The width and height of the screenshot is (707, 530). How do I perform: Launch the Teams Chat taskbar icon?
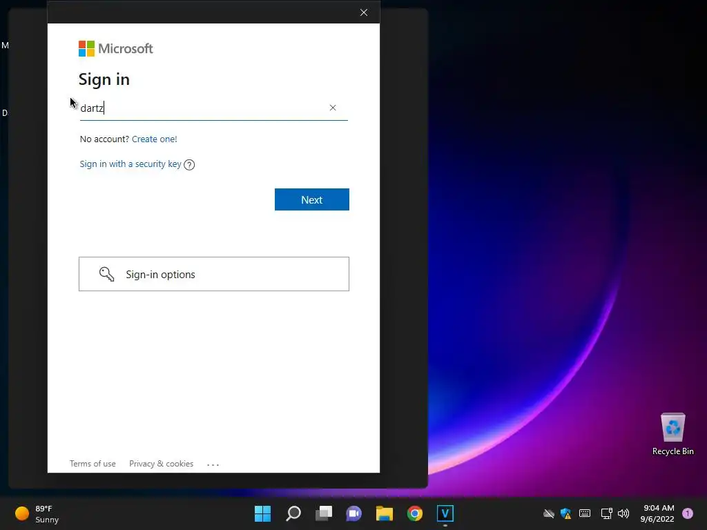[x=354, y=513]
